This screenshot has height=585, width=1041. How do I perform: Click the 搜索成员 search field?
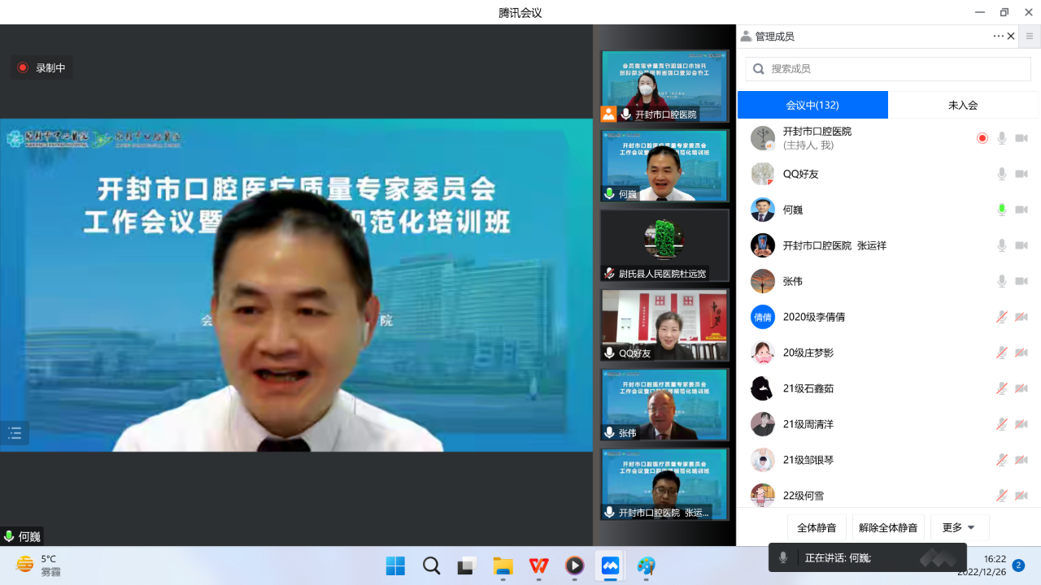pyautogui.click(x=888, y=69)
